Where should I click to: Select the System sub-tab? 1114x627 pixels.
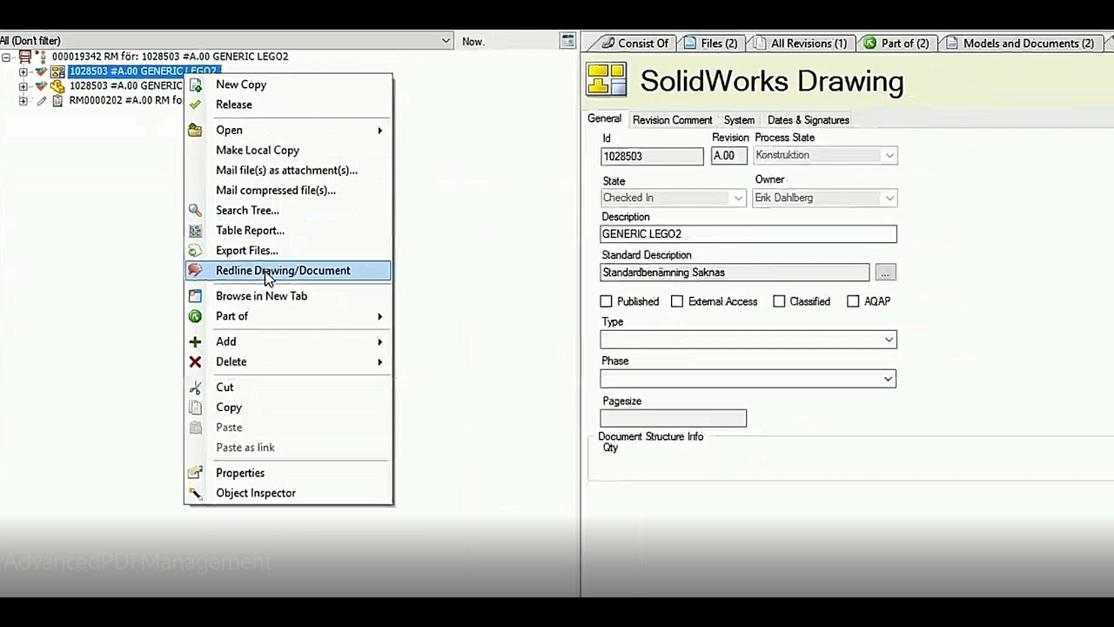pos(739,120)
